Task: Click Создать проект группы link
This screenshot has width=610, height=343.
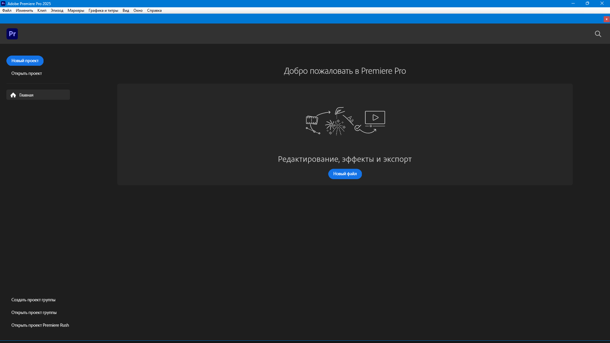Action: pos(33,300)
